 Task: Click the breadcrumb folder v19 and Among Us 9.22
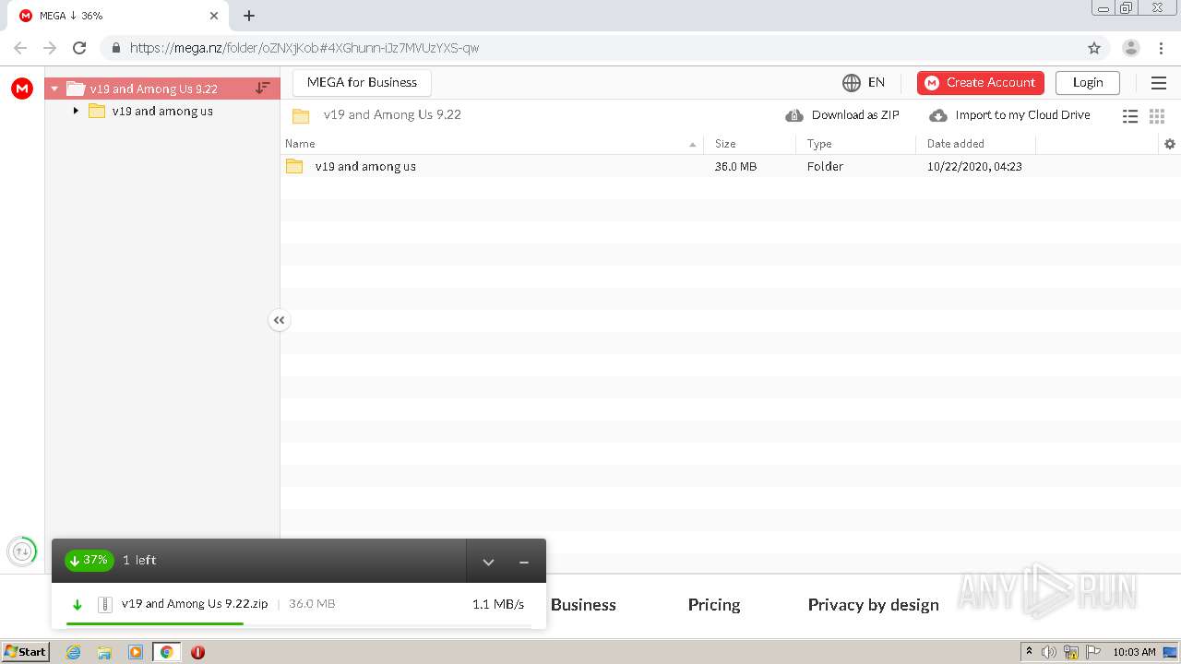click(392, 115)
